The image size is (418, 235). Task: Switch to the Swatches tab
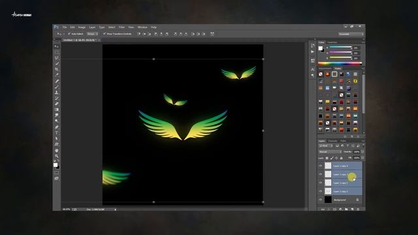tap(332, 42)
